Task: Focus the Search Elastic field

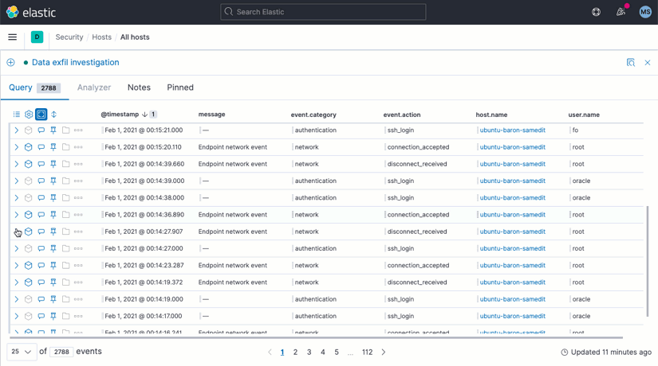Action: (x=323, y=12)
